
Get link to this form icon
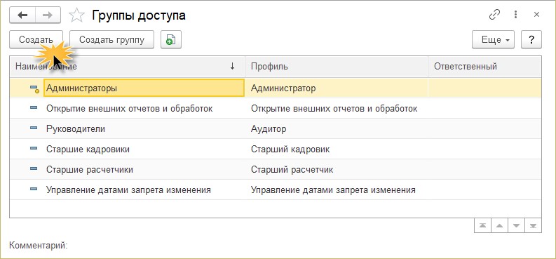pyautogui.click(x=494, y=15)
